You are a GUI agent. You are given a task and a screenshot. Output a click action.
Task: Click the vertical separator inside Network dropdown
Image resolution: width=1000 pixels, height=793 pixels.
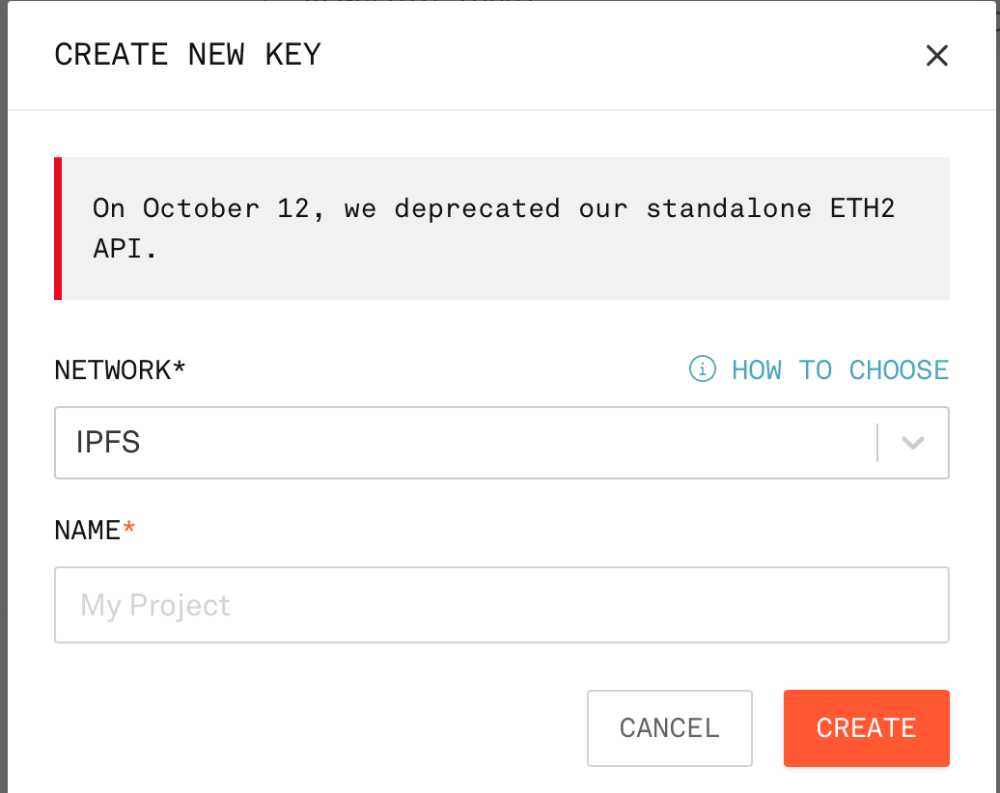coord(877,443)
